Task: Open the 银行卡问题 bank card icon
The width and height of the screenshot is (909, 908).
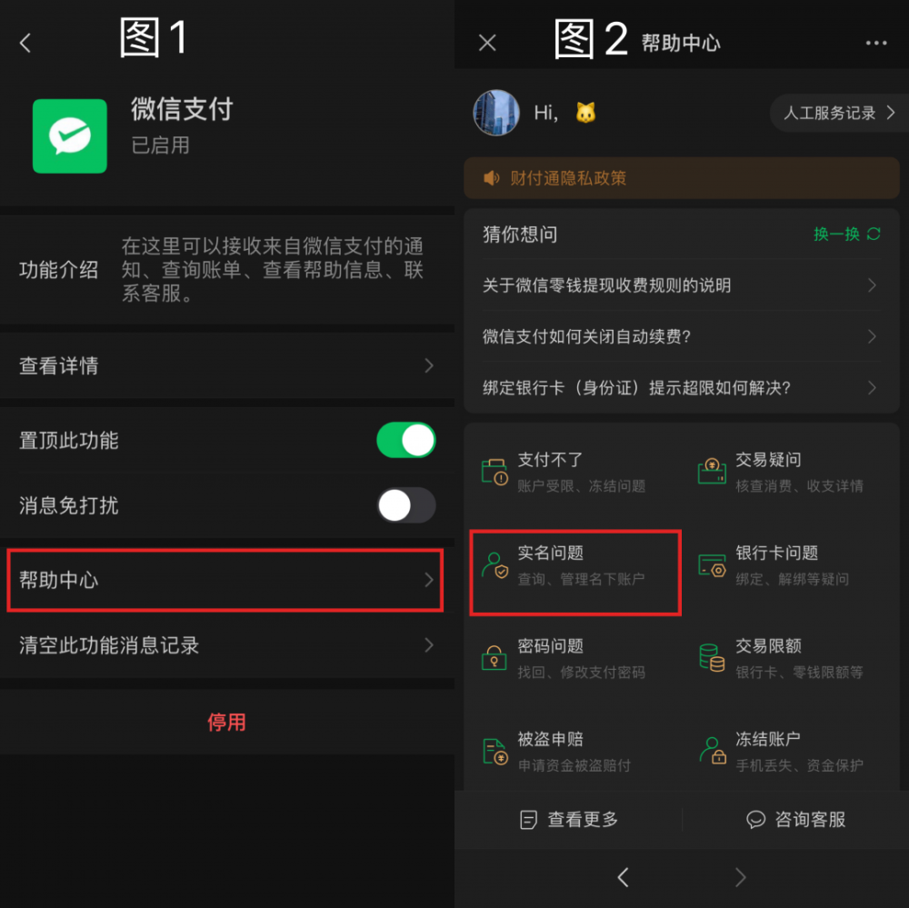Action: [x=712, y=565]
